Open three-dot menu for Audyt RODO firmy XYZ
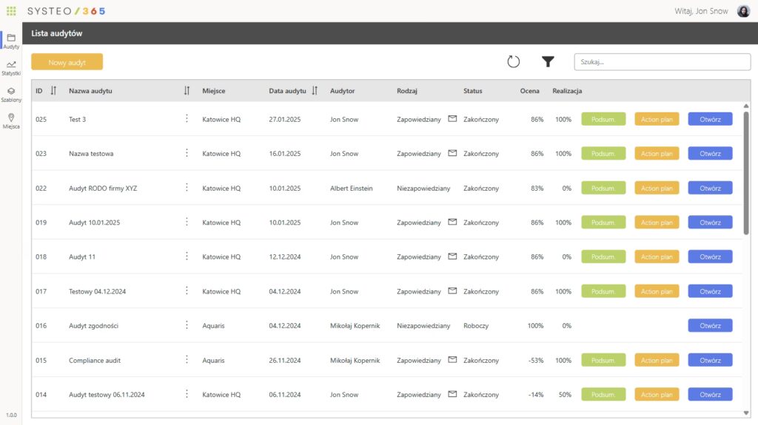Viewport: 758px width, 425px height. coord(187,188)
